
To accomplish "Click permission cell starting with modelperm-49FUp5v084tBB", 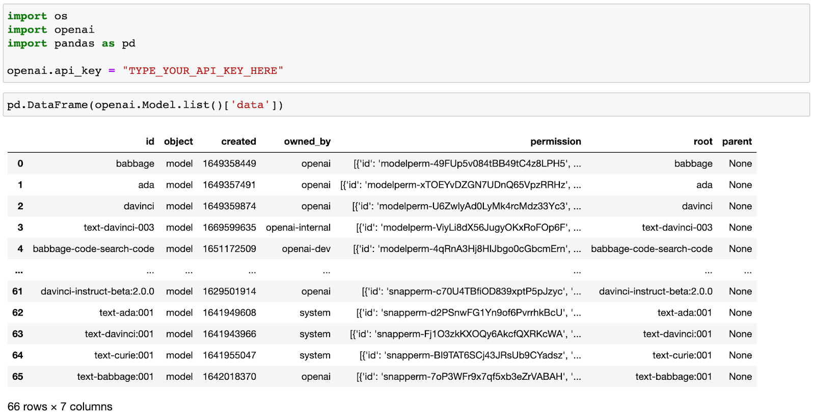I will tap(467, 163).
